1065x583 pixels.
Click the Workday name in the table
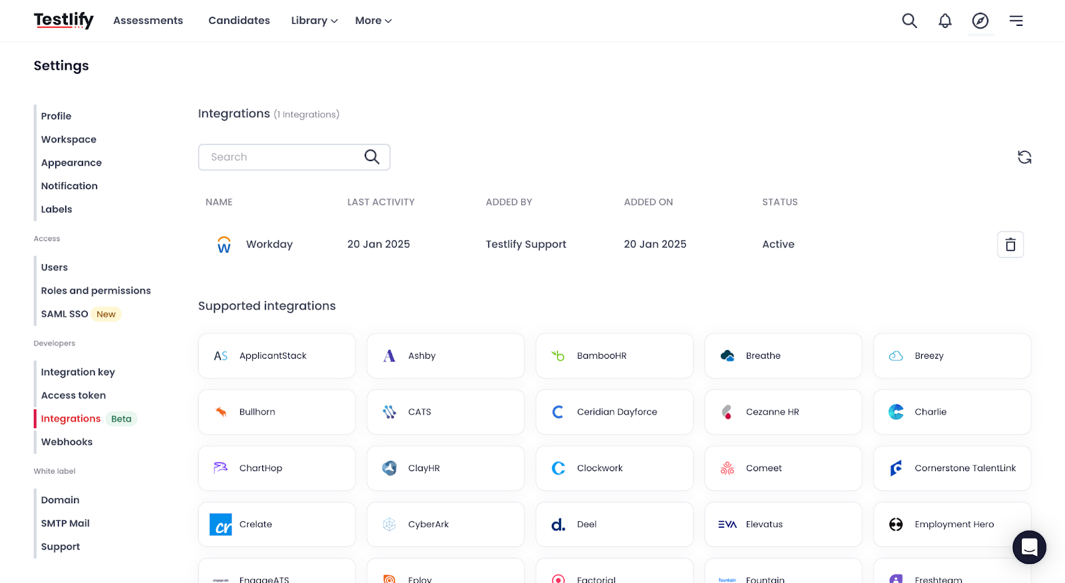tap(270, 244)
